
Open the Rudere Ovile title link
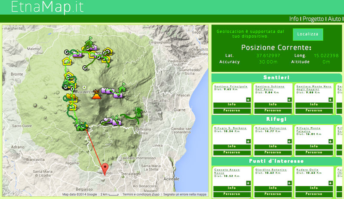pyautogui.click(x=307, y=170)
